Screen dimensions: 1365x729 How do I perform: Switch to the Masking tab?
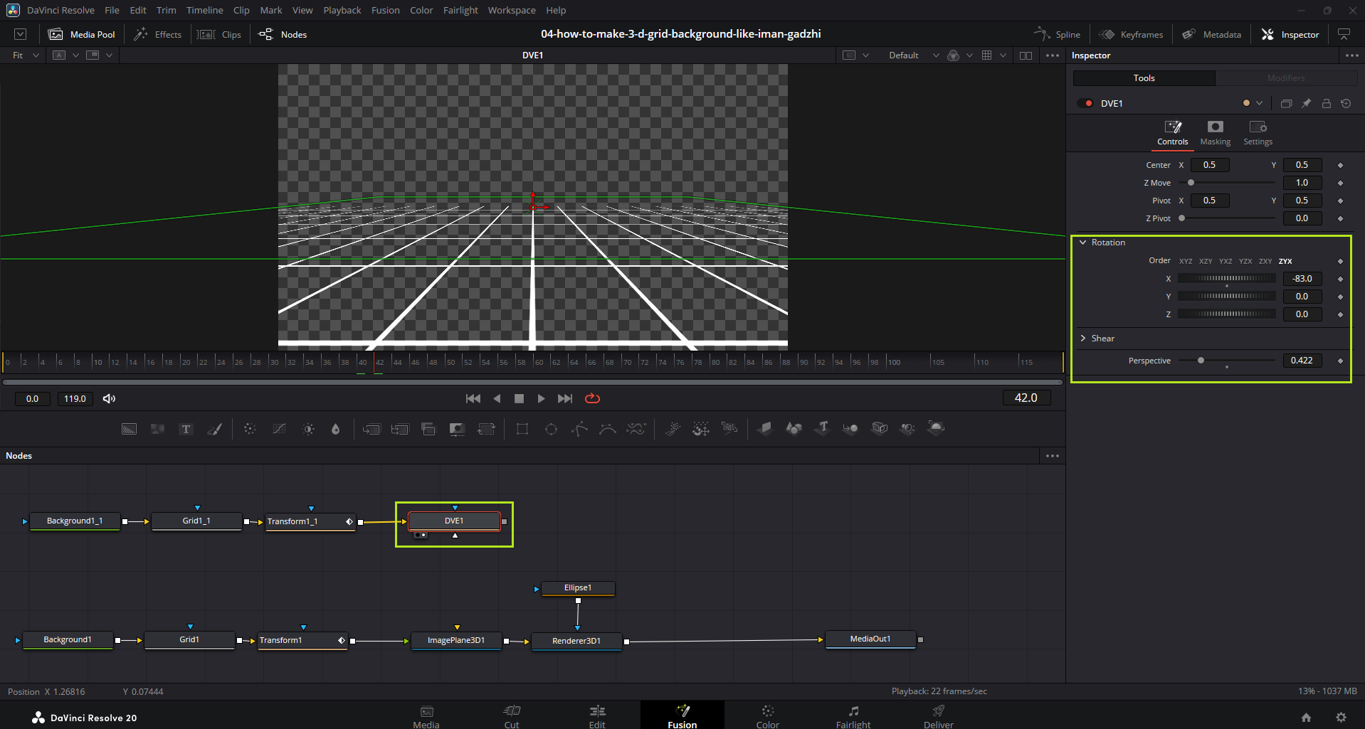(x=1215, y=132)
